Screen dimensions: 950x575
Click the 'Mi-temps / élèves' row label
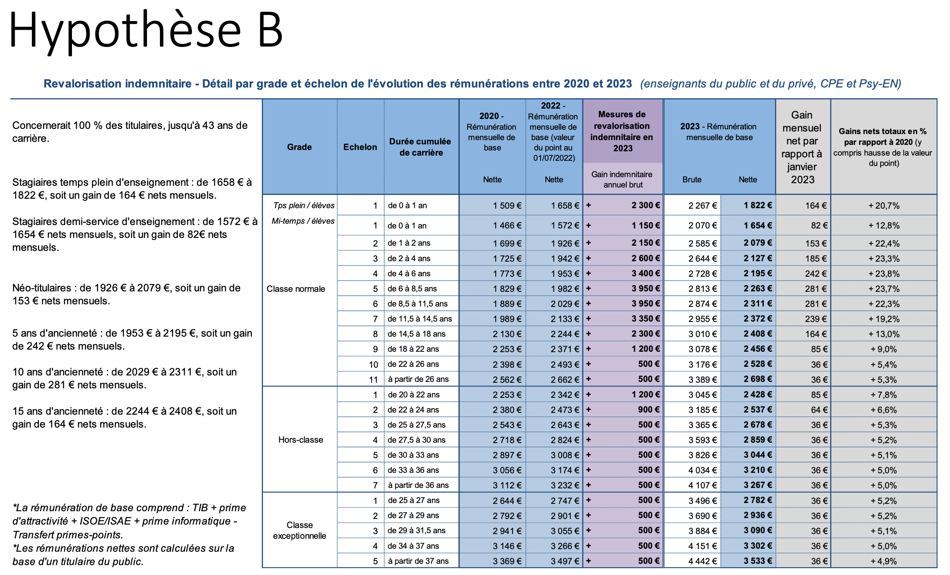303,221
